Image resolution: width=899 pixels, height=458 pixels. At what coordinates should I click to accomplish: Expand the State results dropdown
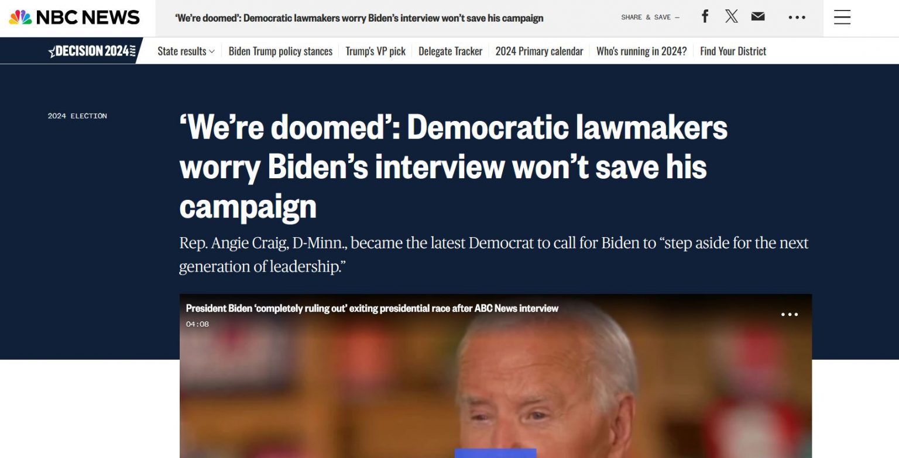186,51
